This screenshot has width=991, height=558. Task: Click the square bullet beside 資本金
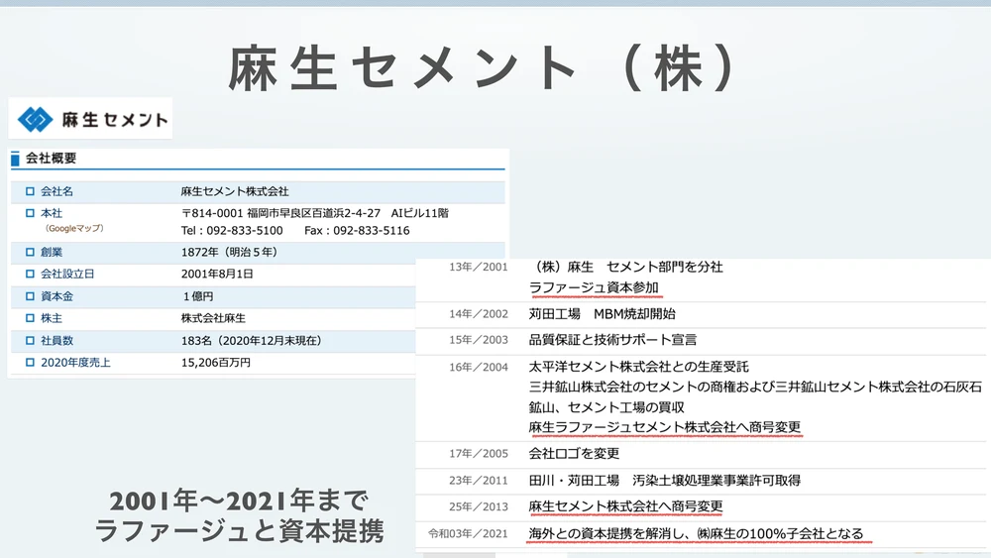coord(30,296)
